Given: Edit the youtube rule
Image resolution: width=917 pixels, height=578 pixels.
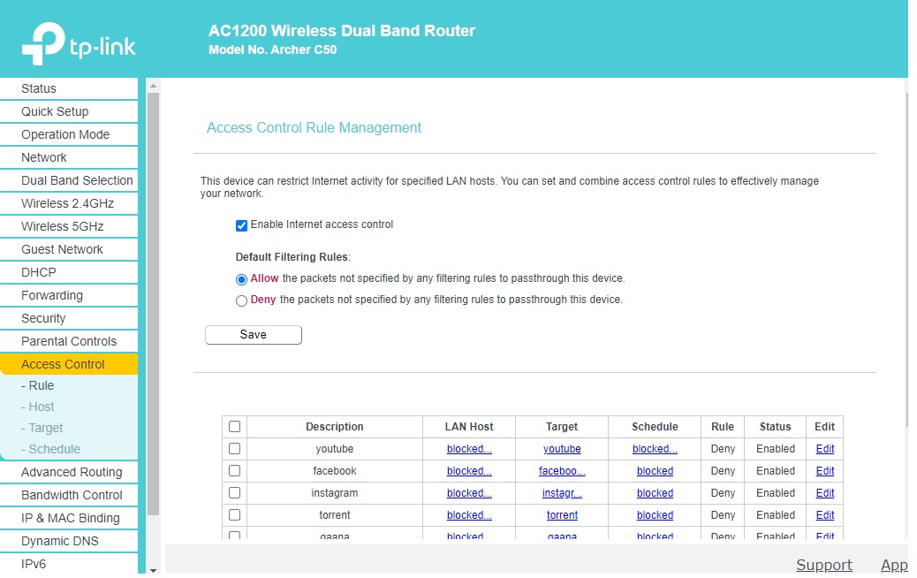Looking at the screenshot, I should tap(824, 449).
